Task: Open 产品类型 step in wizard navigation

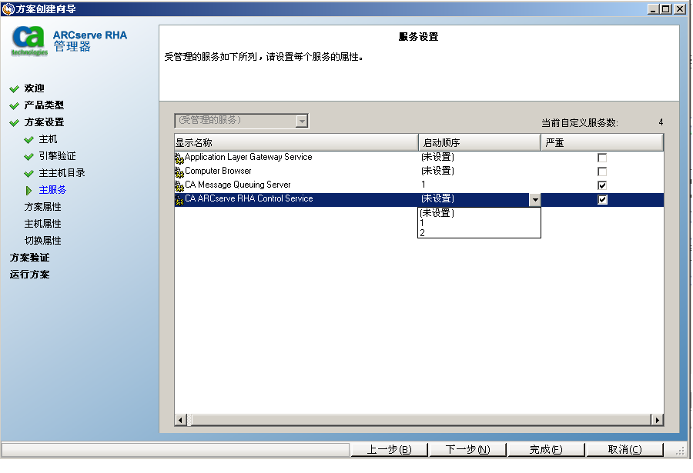Action: tap(44, 105)
